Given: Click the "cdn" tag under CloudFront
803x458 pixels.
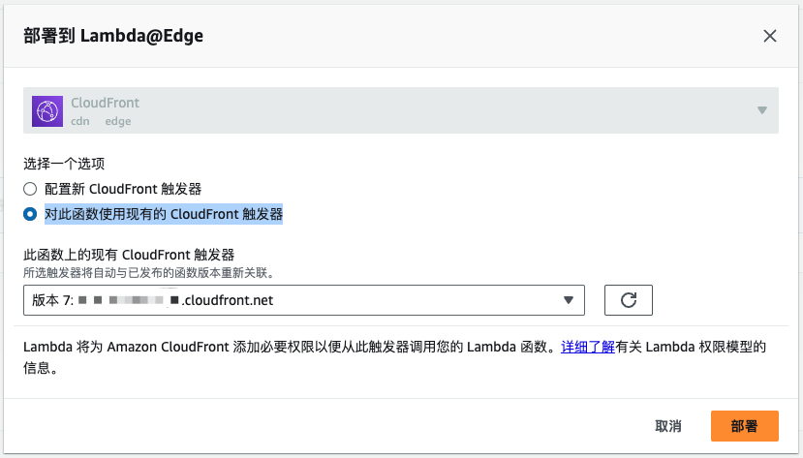Looking at the screenshot, I should [80, 121].
